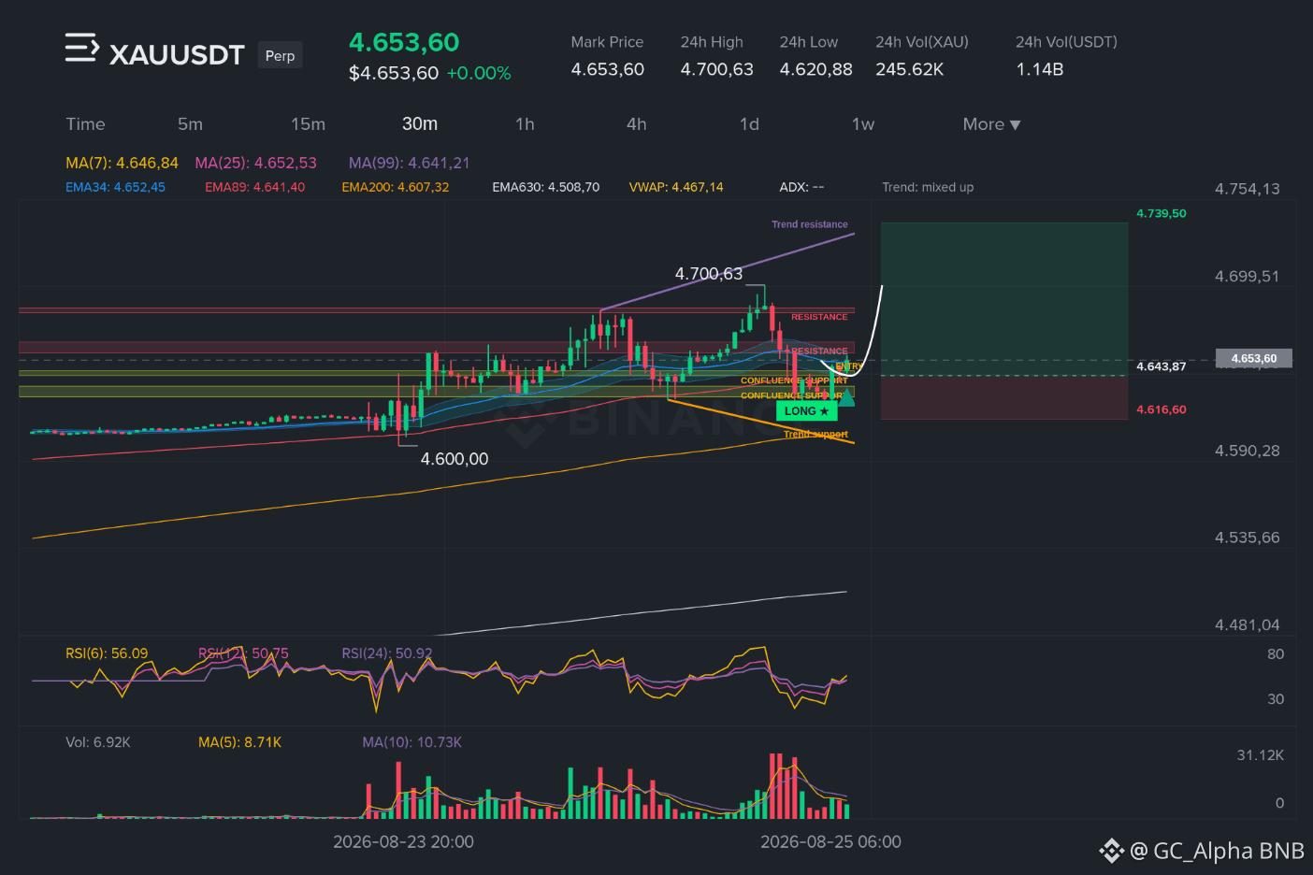Click the red stop-loss zone box
1313x875 pixels.
point(1004,397)
